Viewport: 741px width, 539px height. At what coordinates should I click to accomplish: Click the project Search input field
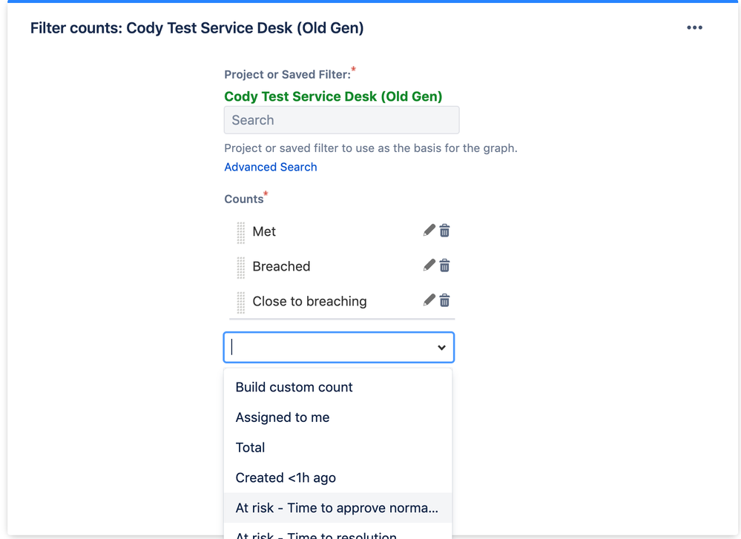click(341, 119)
